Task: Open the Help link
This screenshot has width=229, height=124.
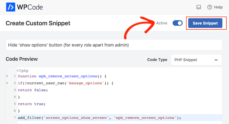Action: tap(215, 7)
